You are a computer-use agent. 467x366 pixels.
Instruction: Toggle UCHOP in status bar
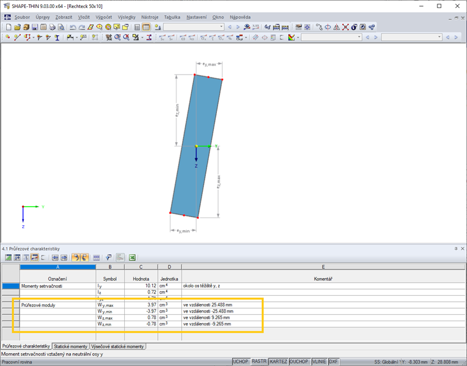pos(240,362)
